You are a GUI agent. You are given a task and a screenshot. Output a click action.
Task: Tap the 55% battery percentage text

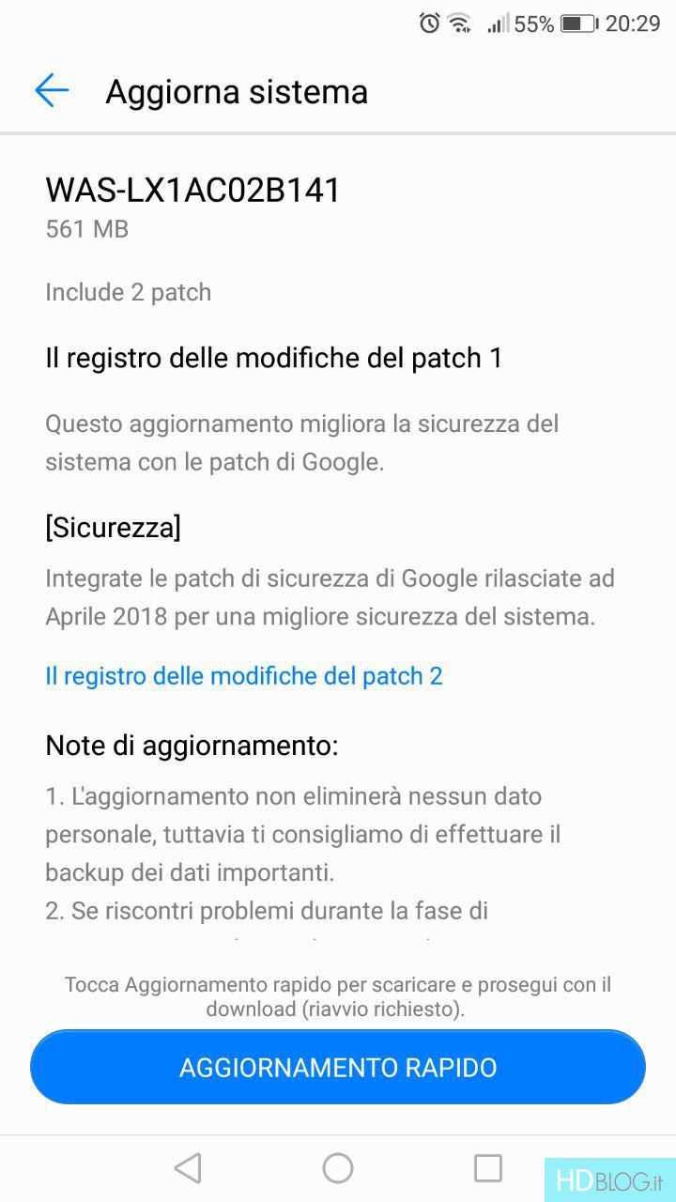[534, 23]
